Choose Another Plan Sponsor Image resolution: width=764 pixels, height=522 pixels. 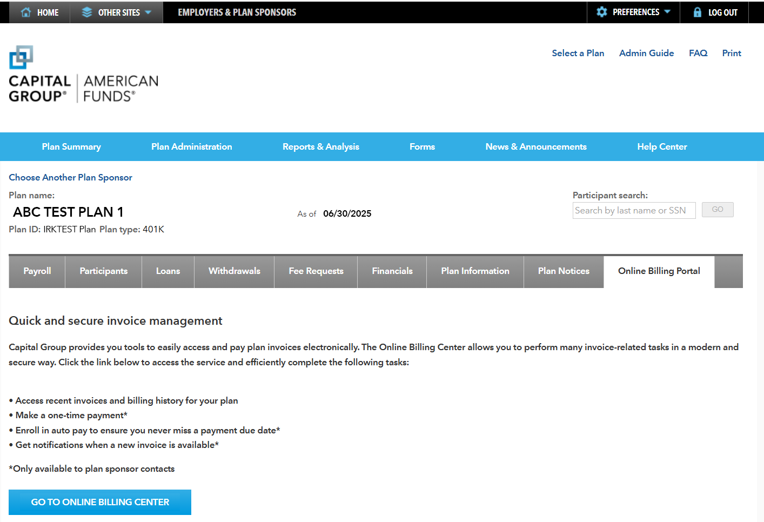click(x=70, y=177)
